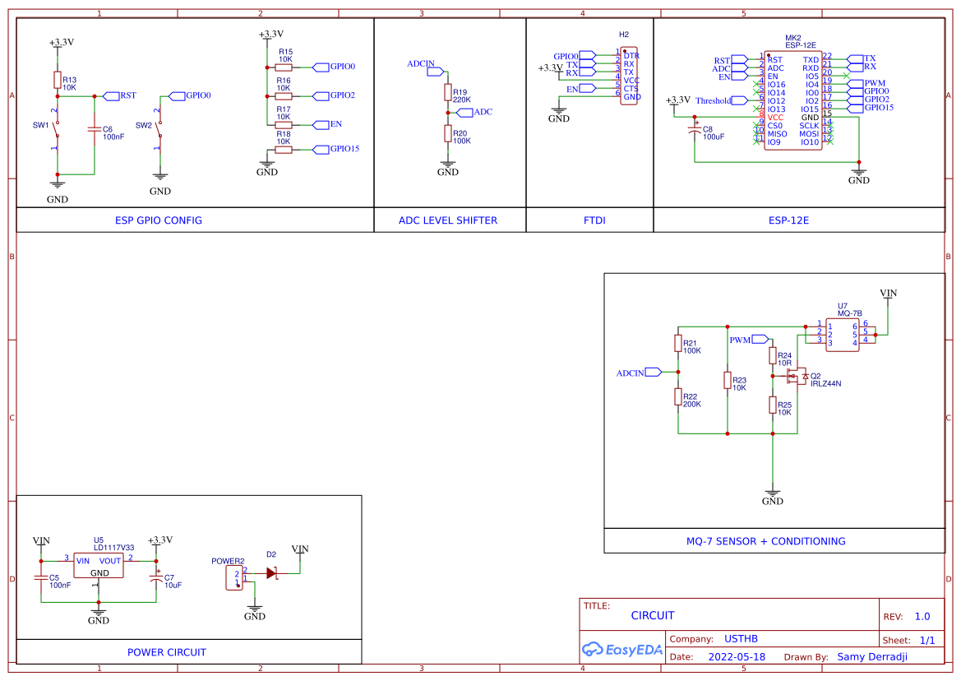
Task: Open the EasyEDA logo link
Action: click(x=622, y=650)
